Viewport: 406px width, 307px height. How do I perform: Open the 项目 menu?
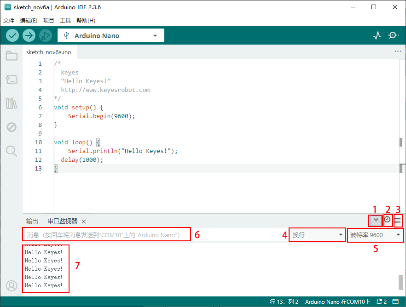(48, 20)
